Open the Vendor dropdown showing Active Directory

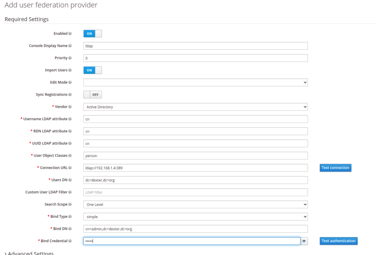195,107
